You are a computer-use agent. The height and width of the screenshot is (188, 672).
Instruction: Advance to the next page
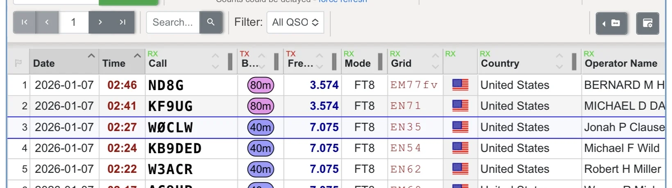click(100, 22)
